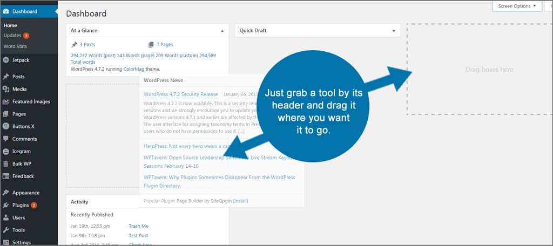
Task: Click the Bulk WP trash icon
Action: (5, 164)
